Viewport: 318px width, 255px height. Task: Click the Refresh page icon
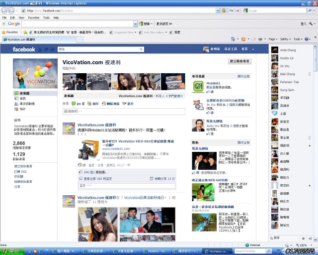[231, 10]
